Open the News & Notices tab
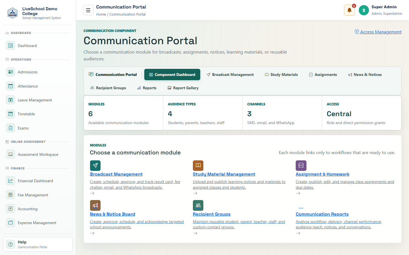The image size is (409, 255). tap(365, 75)
